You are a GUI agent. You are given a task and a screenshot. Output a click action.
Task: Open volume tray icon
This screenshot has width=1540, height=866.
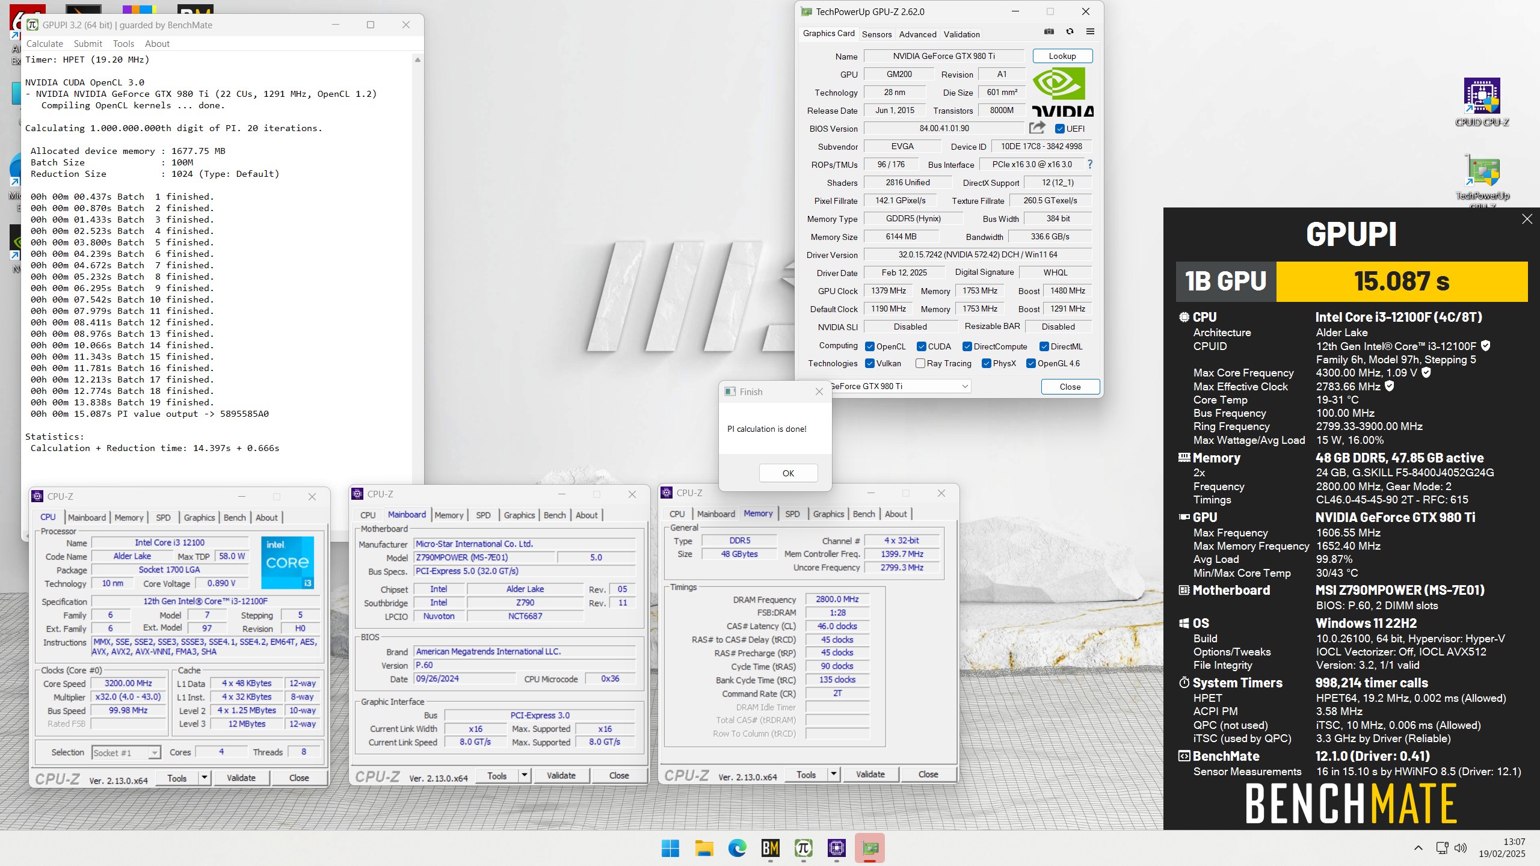click(1460, 848)
